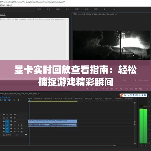This screenshot has width=151, height=151.
Task: Open timeline display settings wrench
Action: [x=19, y=100]
